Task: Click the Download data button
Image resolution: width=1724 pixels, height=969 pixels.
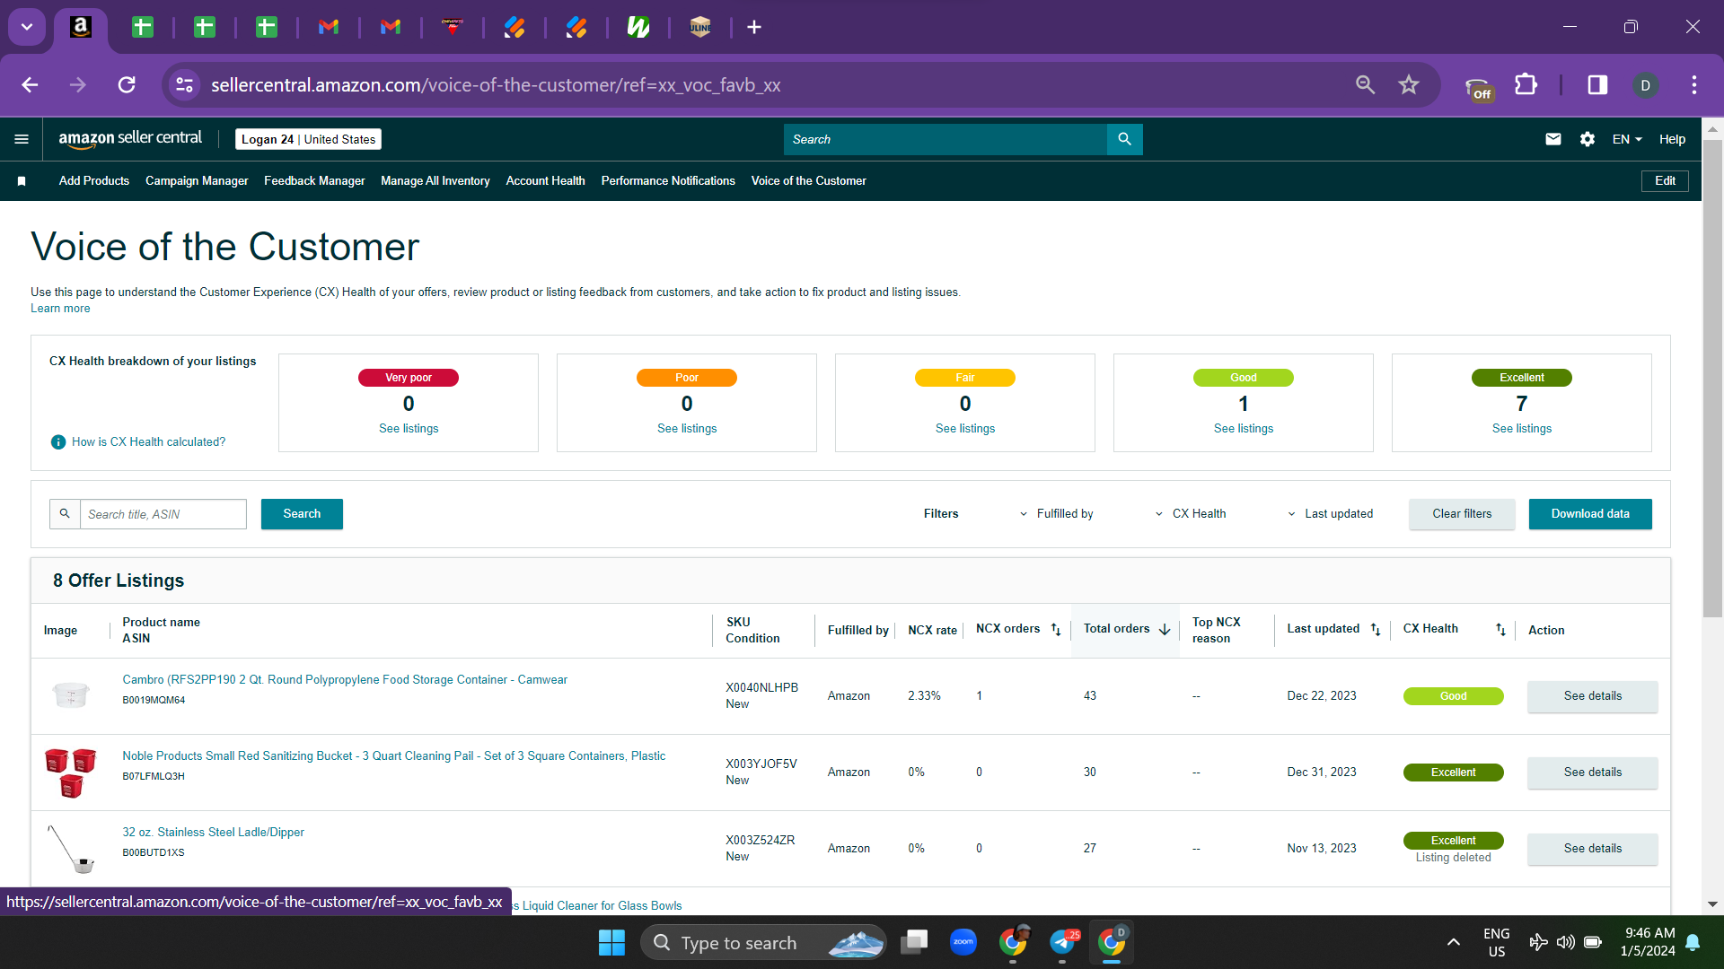Action: tap(1590, 514)
